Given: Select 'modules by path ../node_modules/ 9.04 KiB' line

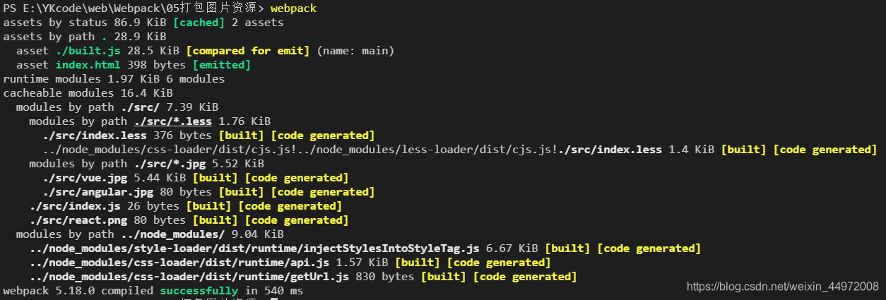Looking at the screenshot, I should pyautogui.click(x=150, y=234).
